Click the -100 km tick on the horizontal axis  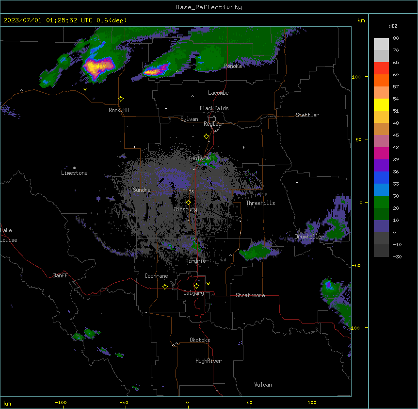(x=61, y=403)
